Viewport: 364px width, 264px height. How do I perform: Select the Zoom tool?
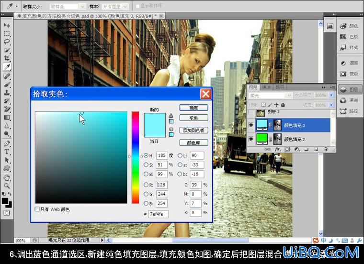click(x=7, y=186)
